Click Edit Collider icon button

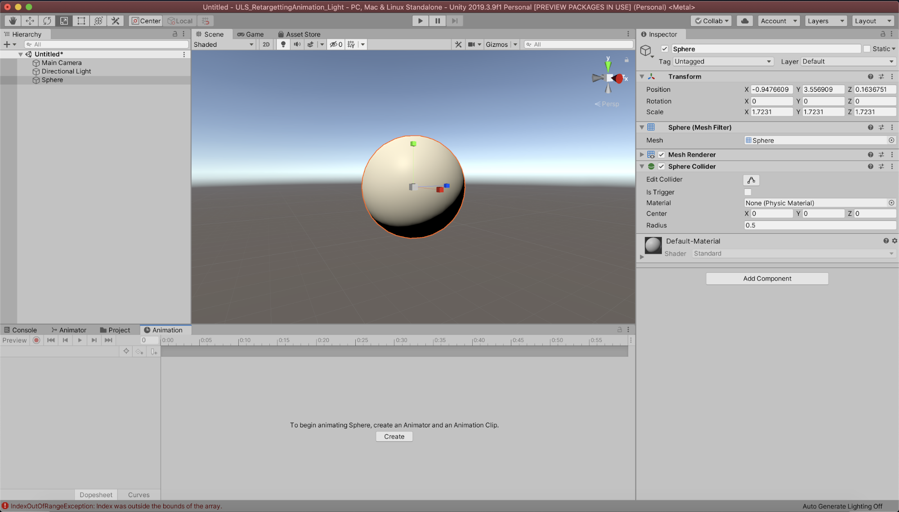(x=751, y=180)
